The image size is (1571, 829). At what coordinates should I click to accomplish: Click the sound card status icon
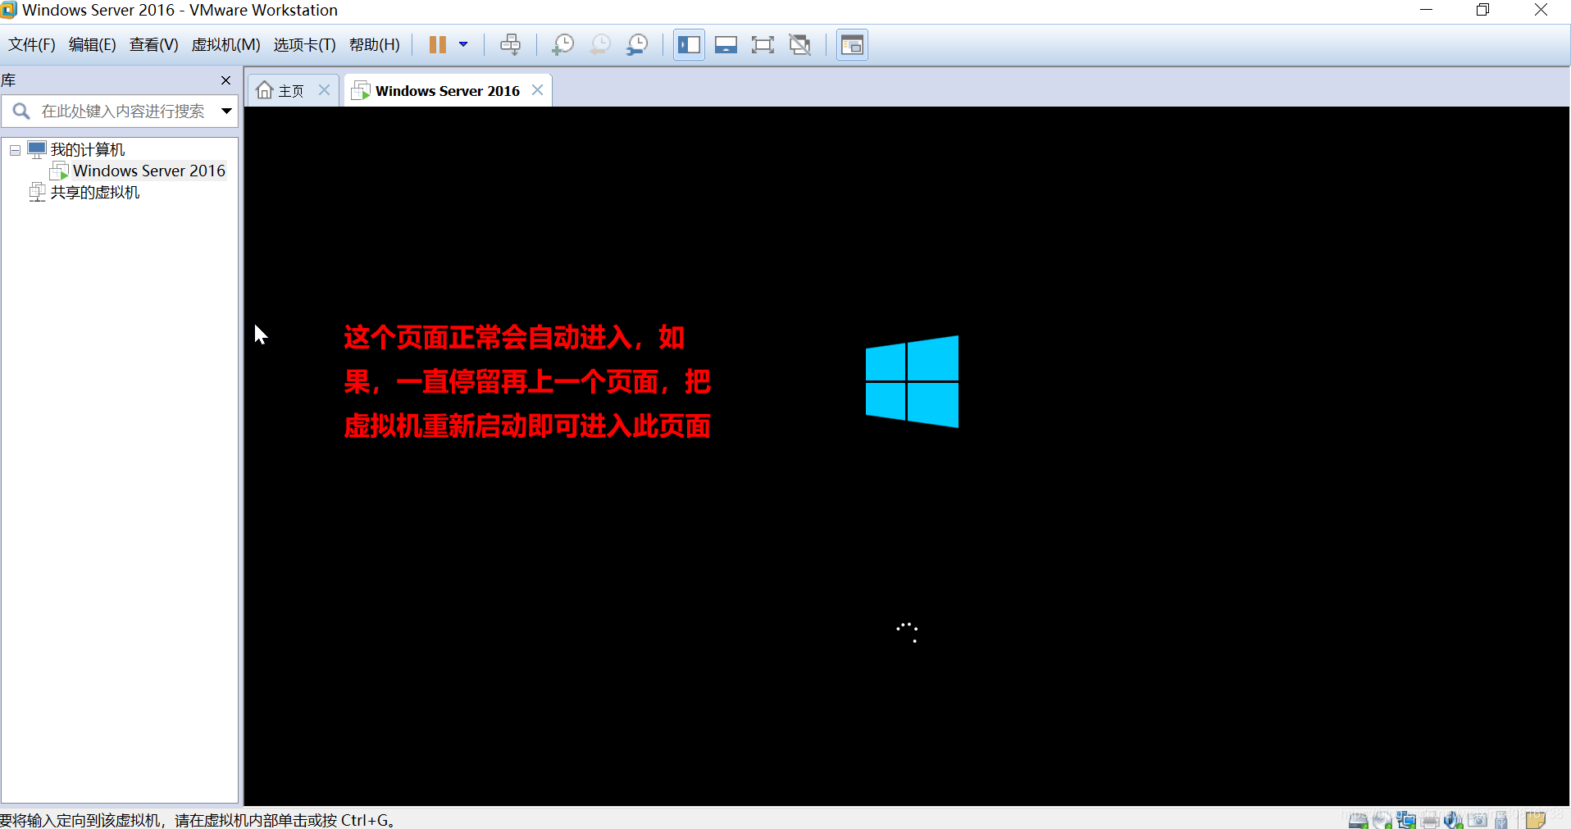(1454, 820)
